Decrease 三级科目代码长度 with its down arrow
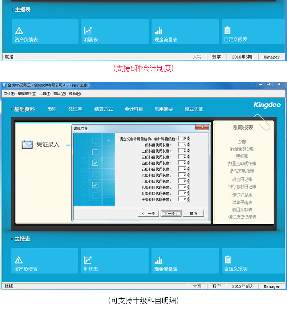The width and height of the screenshot is (287, 318). pyautogui.click(x=189, y=158)
